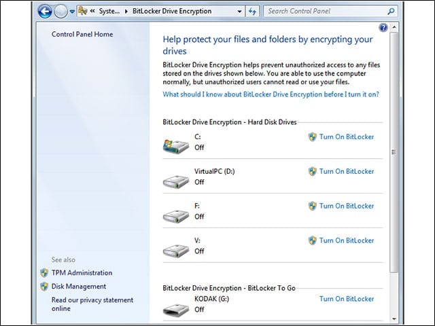435x326 pixels.
Task: Click the C: Windows system drive icon
Action: pyautogui.click(x=176, y=146)
